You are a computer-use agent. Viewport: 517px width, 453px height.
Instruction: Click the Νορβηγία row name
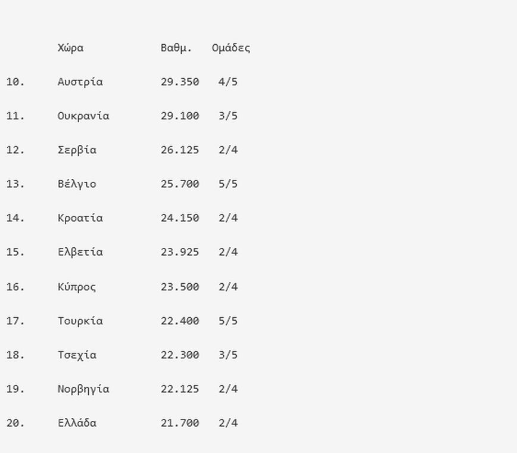tap(83, 389)
